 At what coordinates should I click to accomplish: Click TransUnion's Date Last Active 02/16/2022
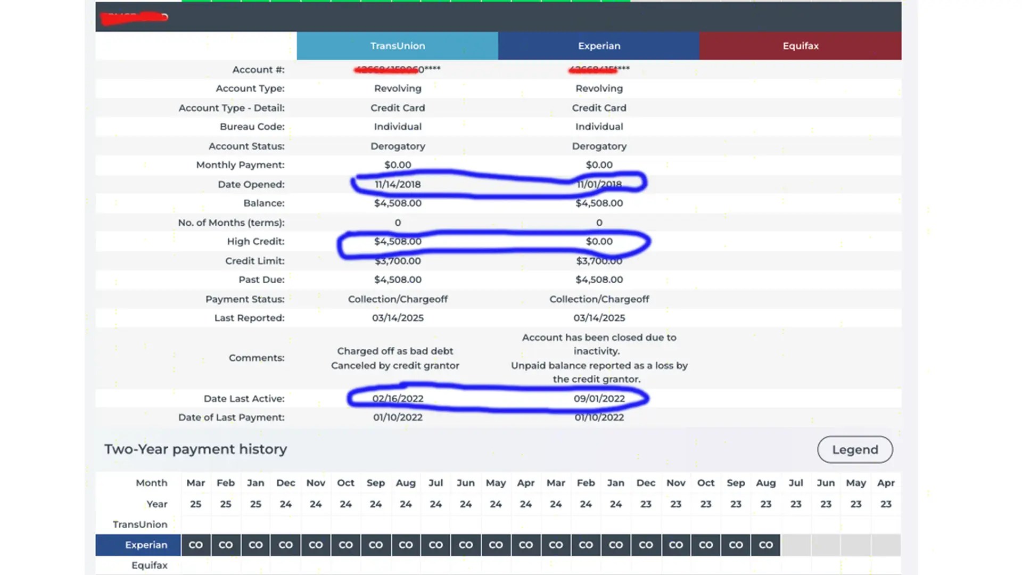(x=398, y=399)
